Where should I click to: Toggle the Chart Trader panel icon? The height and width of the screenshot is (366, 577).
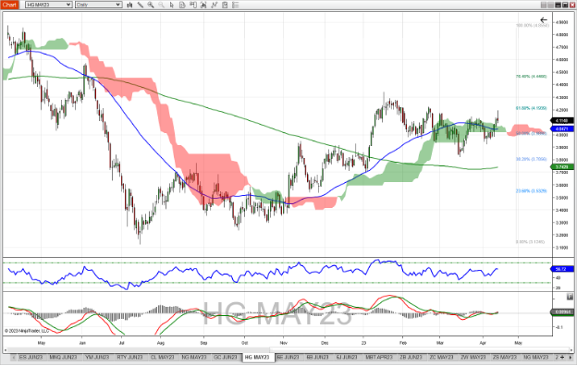click(193, 5)
